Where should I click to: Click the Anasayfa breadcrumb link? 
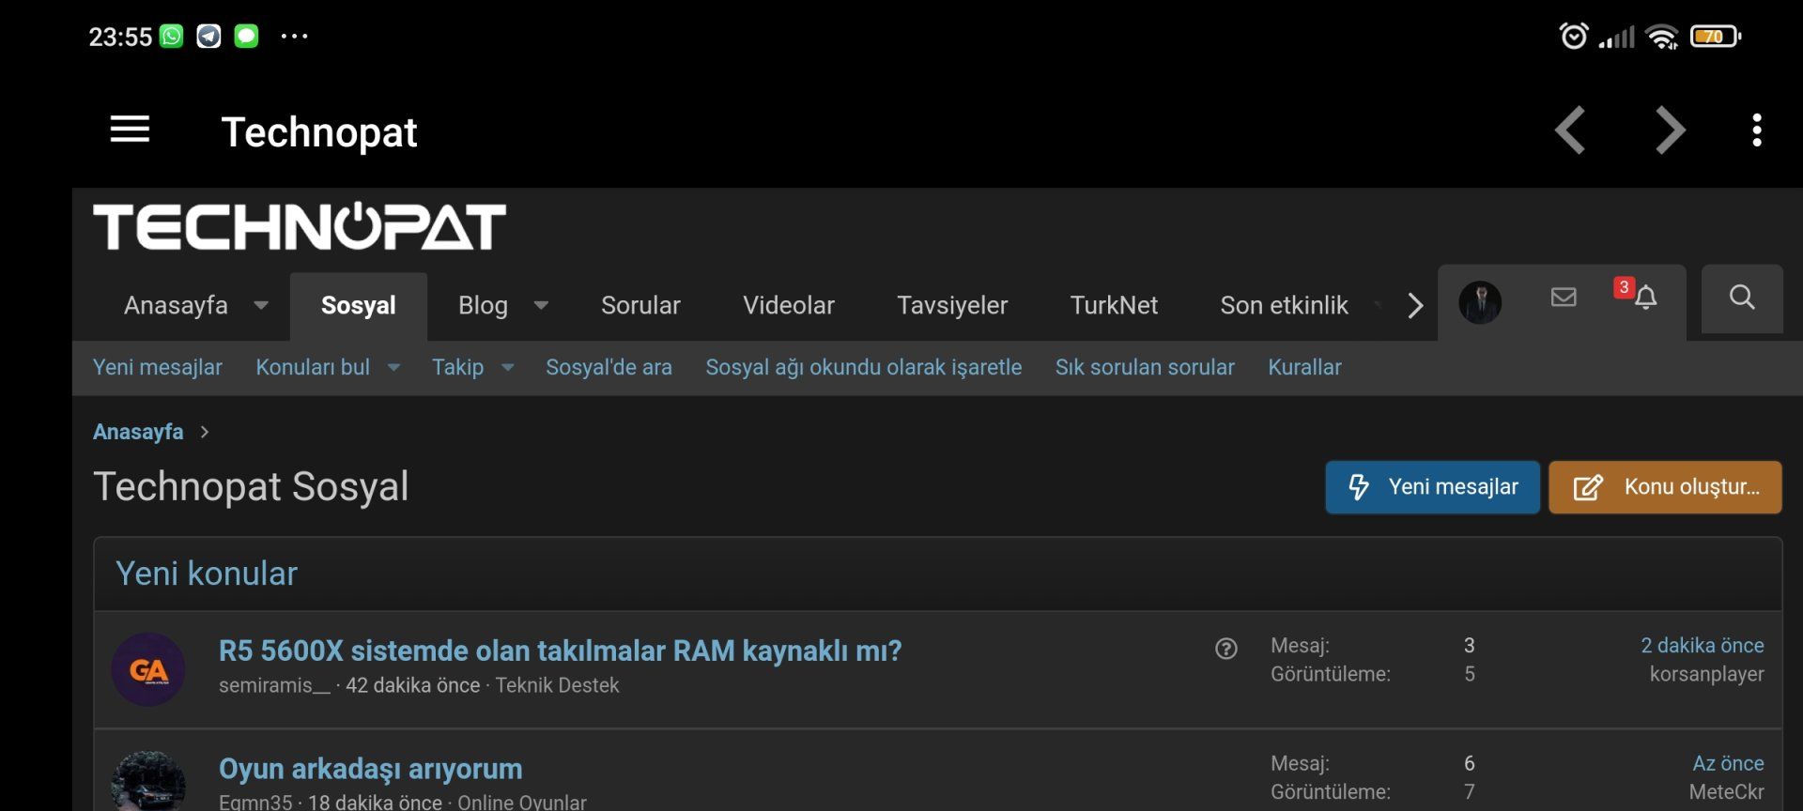(138, 432)
